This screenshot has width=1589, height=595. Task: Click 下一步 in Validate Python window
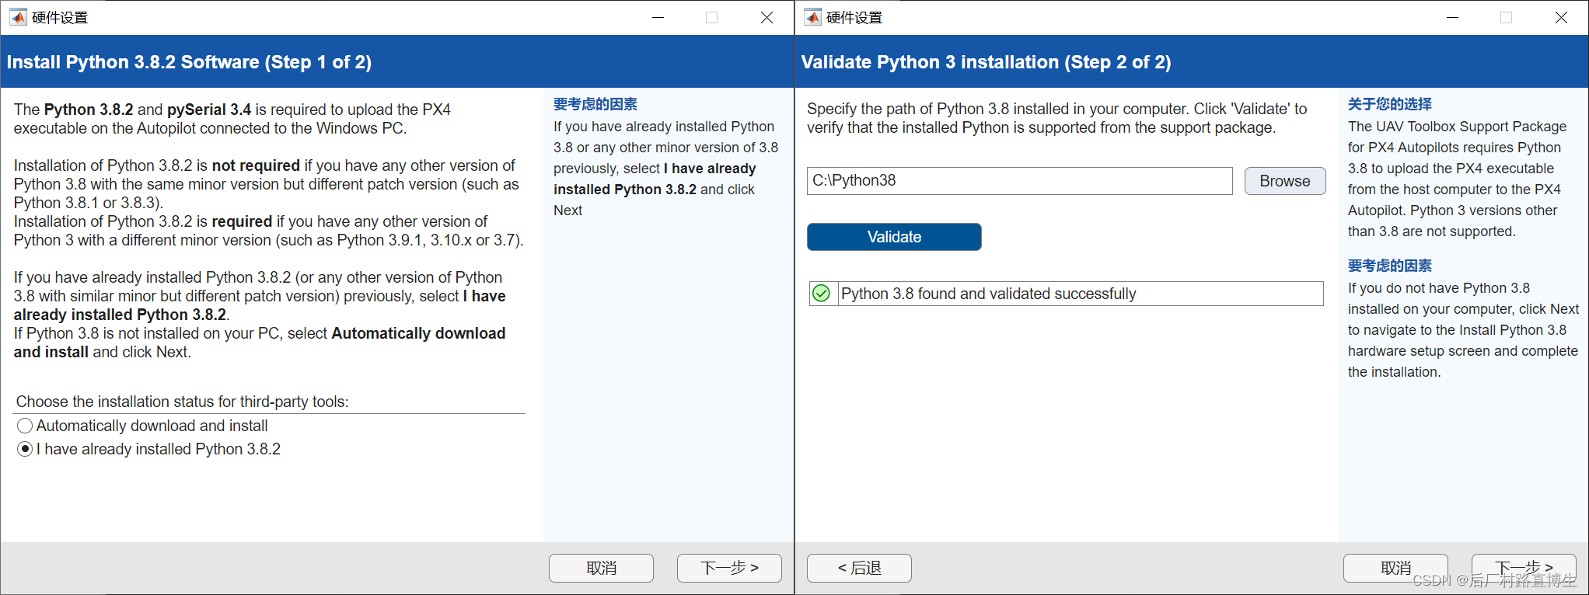(1524, 568)
